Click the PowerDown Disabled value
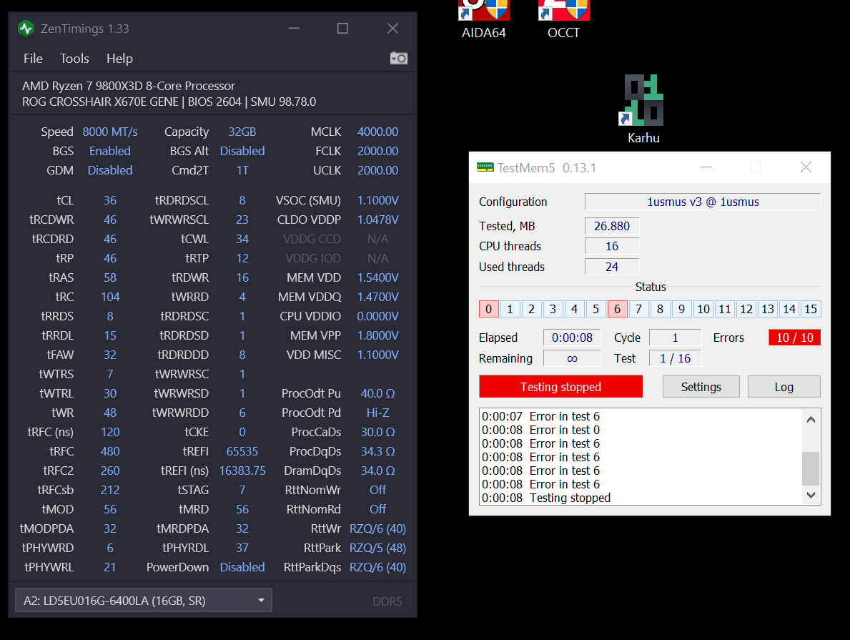 pos(242,567)
